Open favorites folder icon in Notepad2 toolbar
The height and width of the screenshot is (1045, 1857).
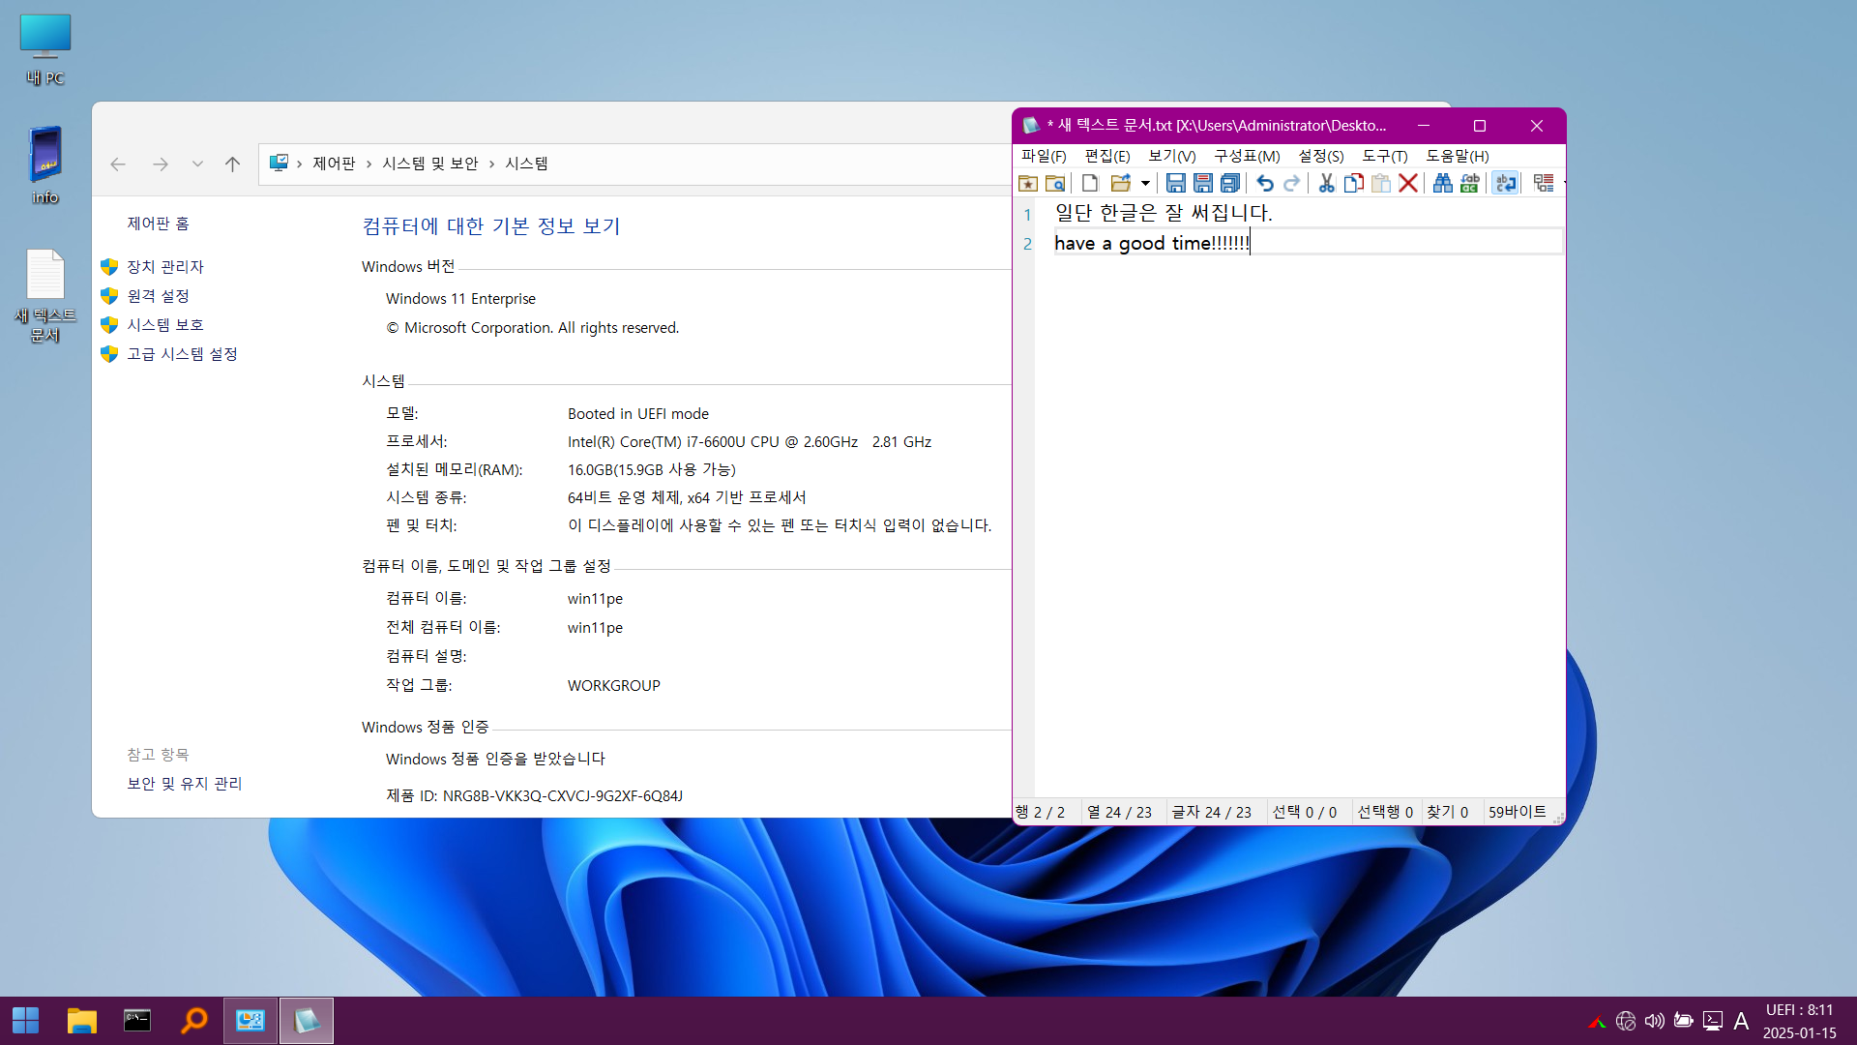(1028, 183)
